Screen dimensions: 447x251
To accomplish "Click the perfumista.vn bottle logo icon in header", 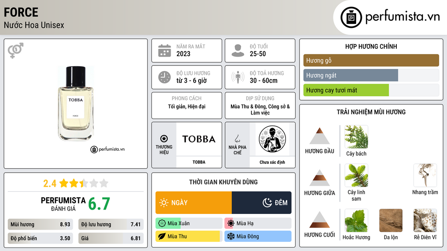I will 351,17.
